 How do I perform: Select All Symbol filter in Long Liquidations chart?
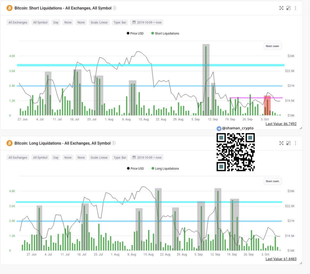pyautogui.click(x=40, y=158)
